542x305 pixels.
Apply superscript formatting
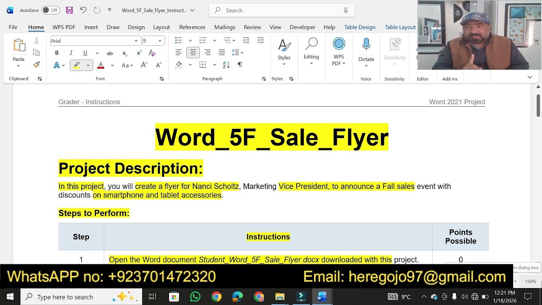(139, 53)
